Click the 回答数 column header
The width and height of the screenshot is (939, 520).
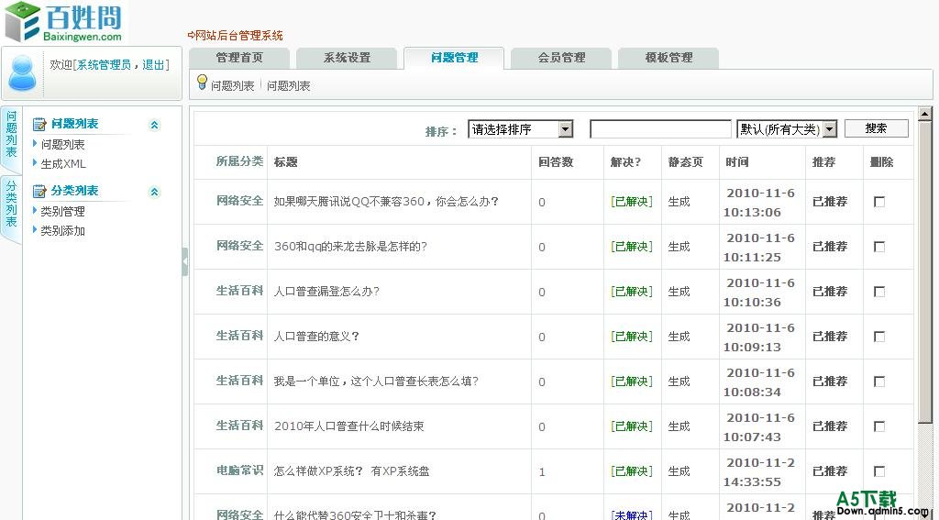[556, 161]
